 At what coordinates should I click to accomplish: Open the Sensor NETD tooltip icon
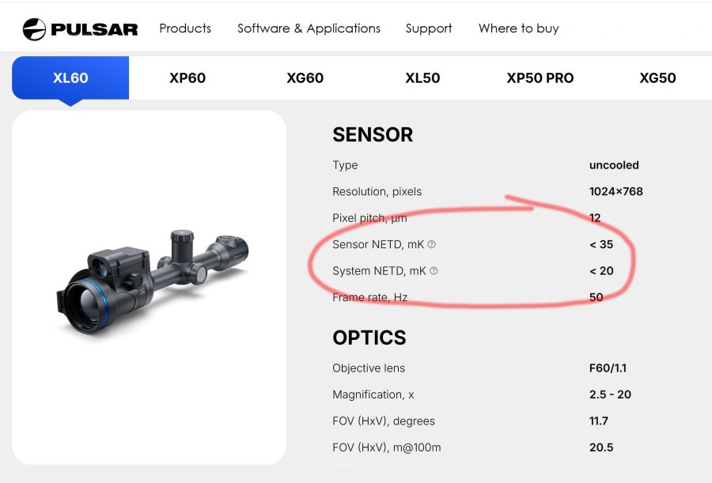[430, 245]
